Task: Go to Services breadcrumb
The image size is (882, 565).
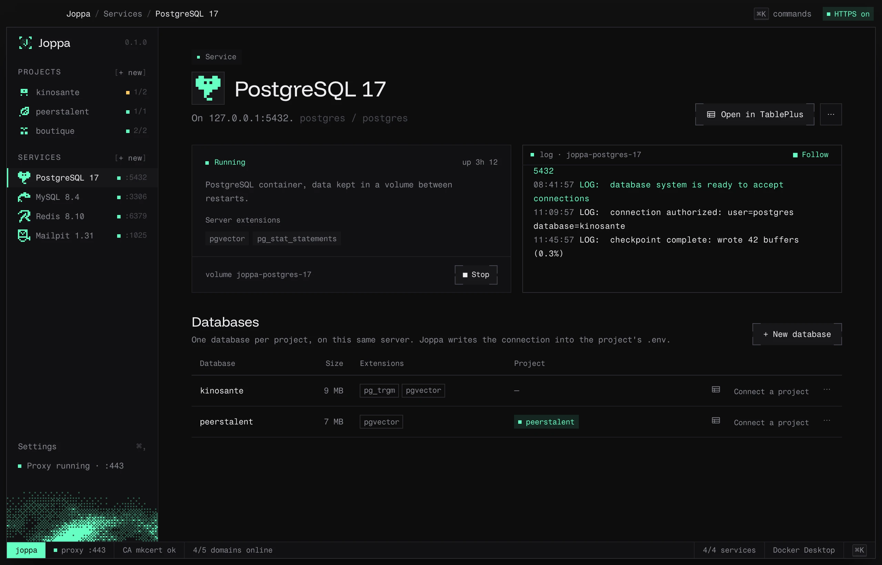Action: (x=123, y=14)
